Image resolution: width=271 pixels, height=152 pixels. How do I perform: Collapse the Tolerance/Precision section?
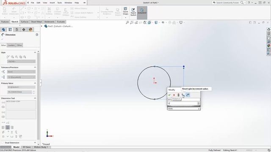coord(35,67)
